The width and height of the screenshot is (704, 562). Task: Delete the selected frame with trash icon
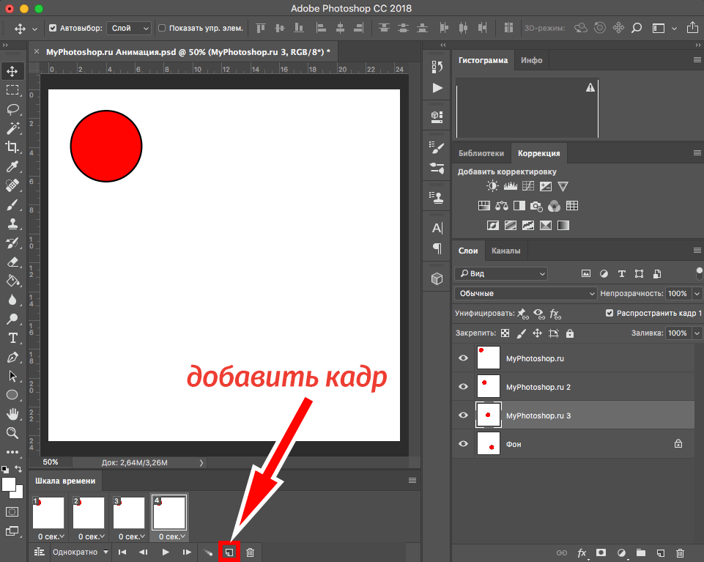[250, 552]
